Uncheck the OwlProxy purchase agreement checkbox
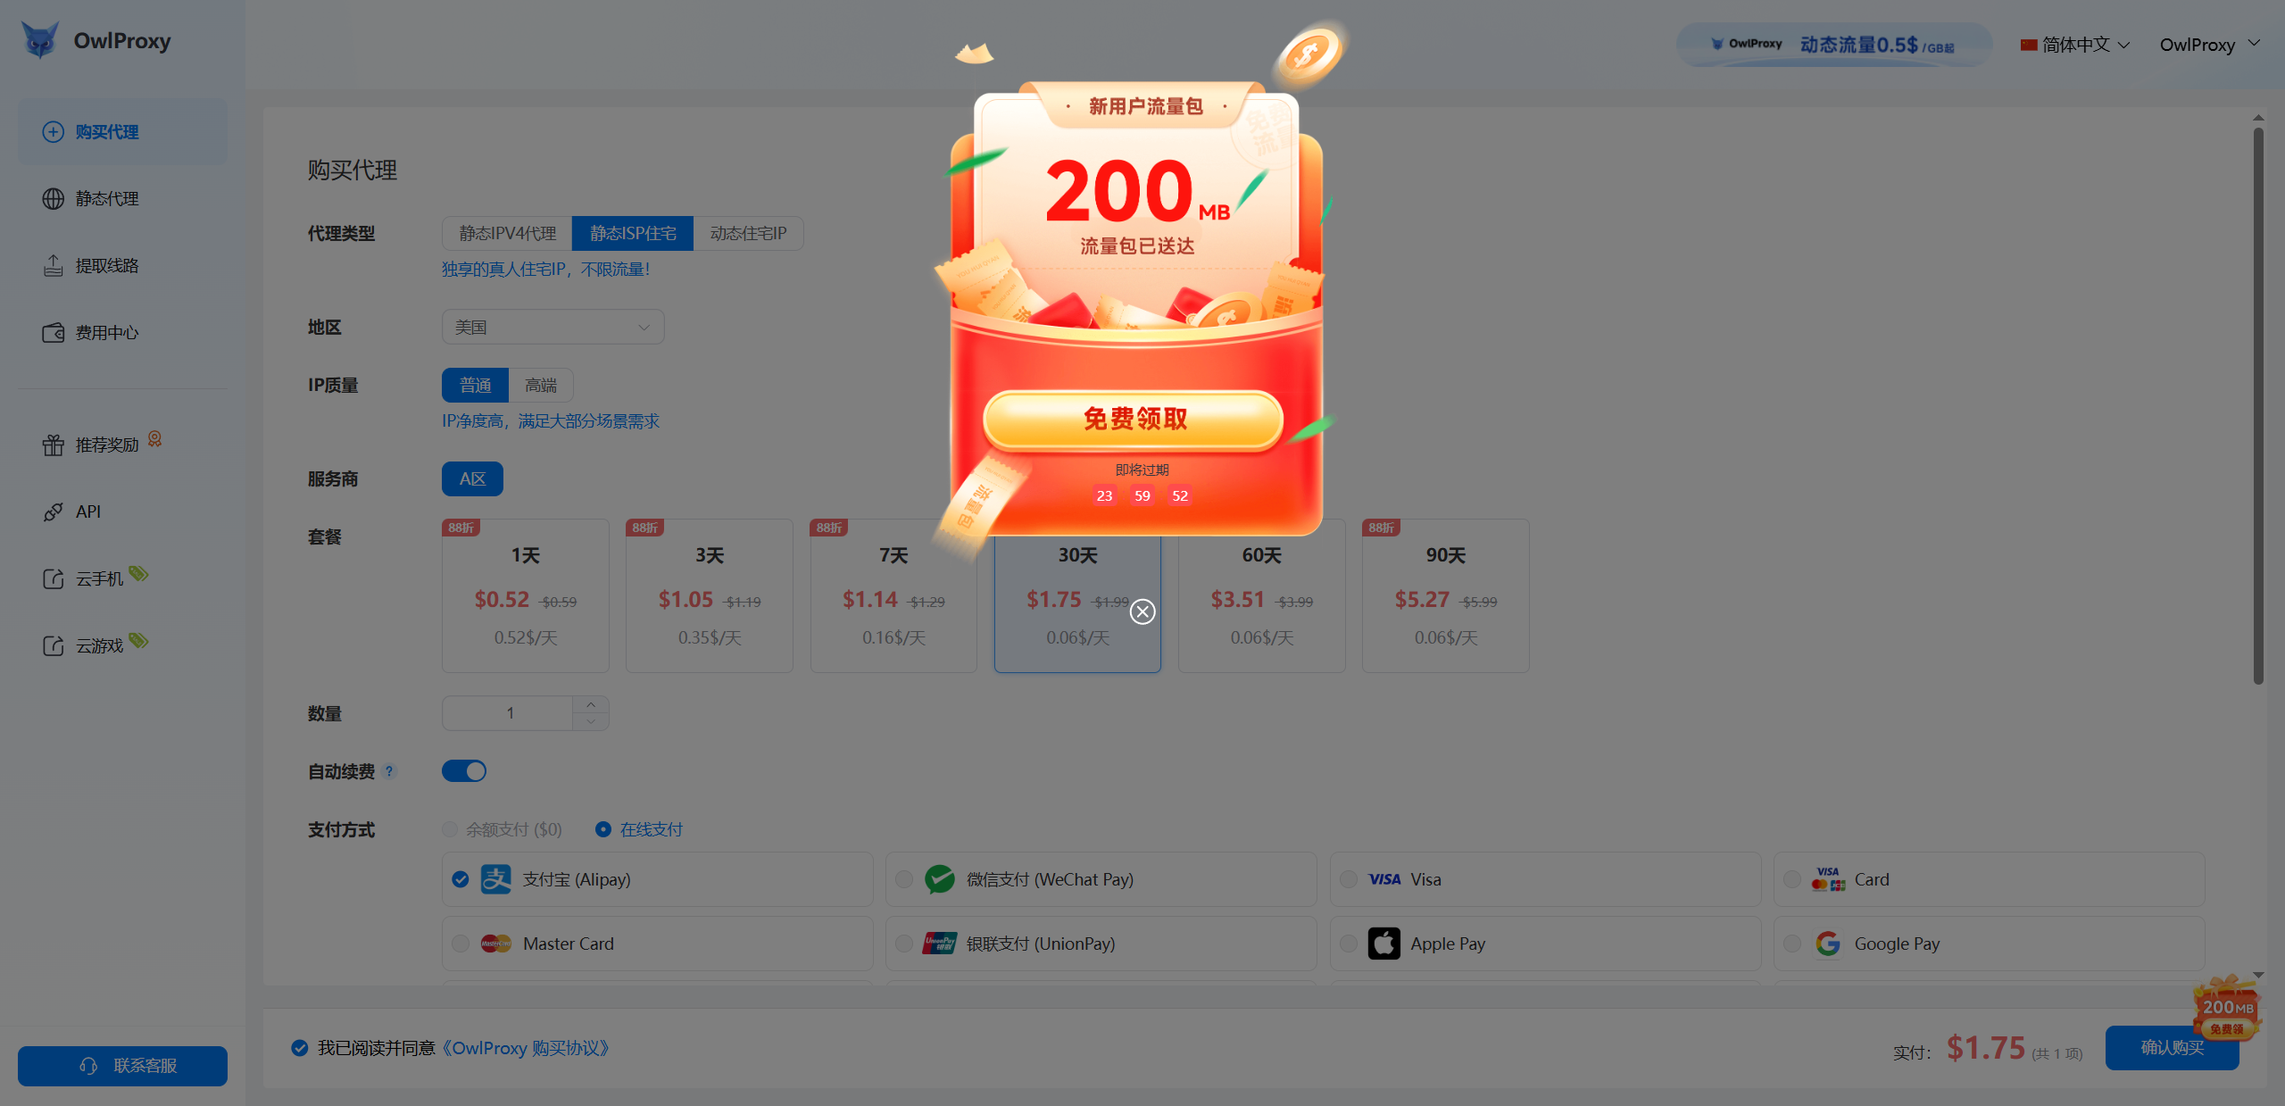 [x=300, y=1048]
